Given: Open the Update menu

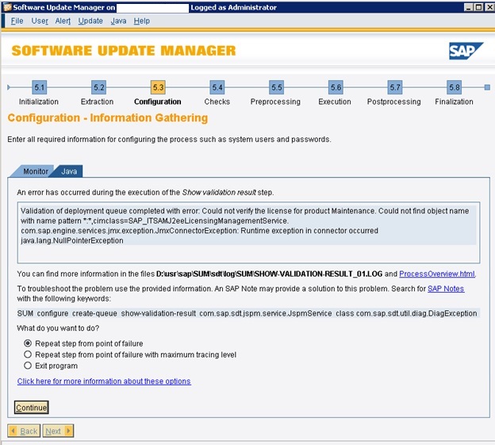Looking at the screenshot, I should click(90, 21).
